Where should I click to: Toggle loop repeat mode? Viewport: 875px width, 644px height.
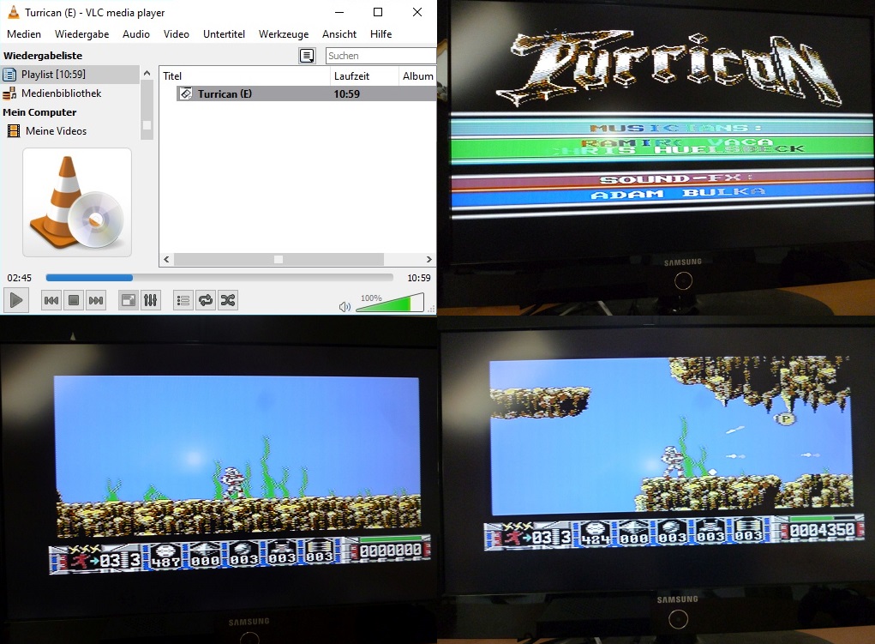(206, 300)
